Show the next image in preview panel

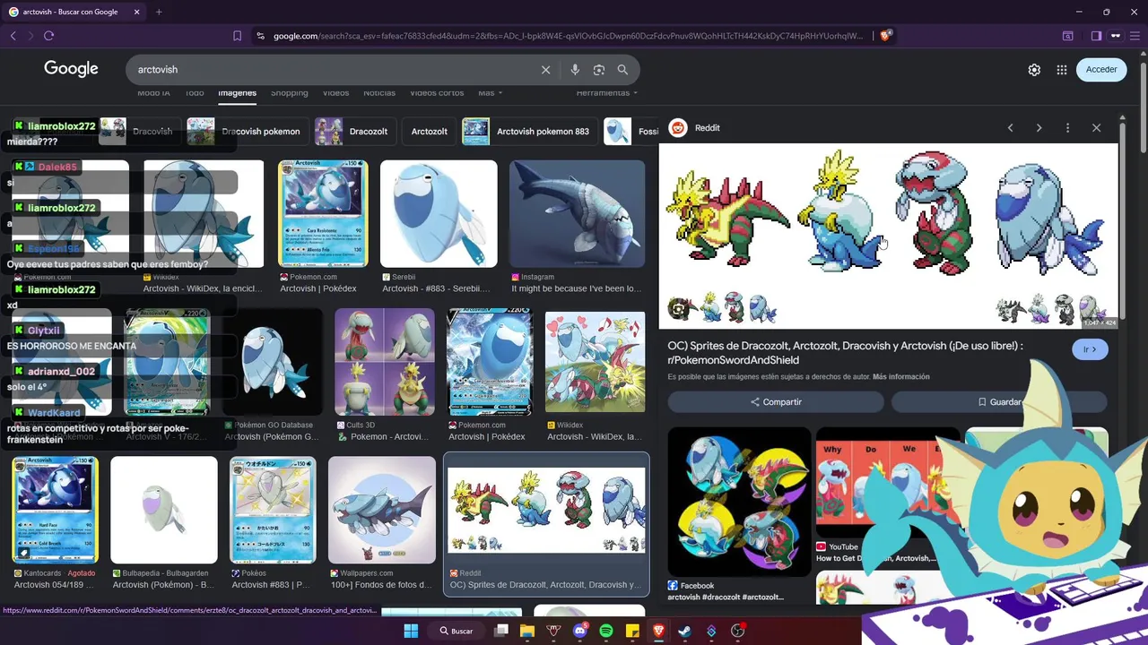(x=1039, y=128)
